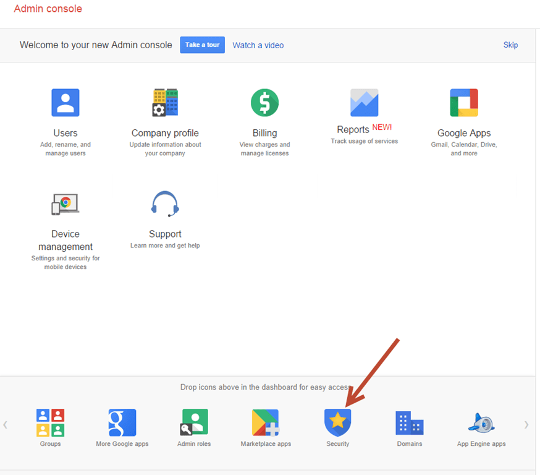Screen dimensions: 540x475
Task: Open the Device management icon
Action: tap(65, 204)
